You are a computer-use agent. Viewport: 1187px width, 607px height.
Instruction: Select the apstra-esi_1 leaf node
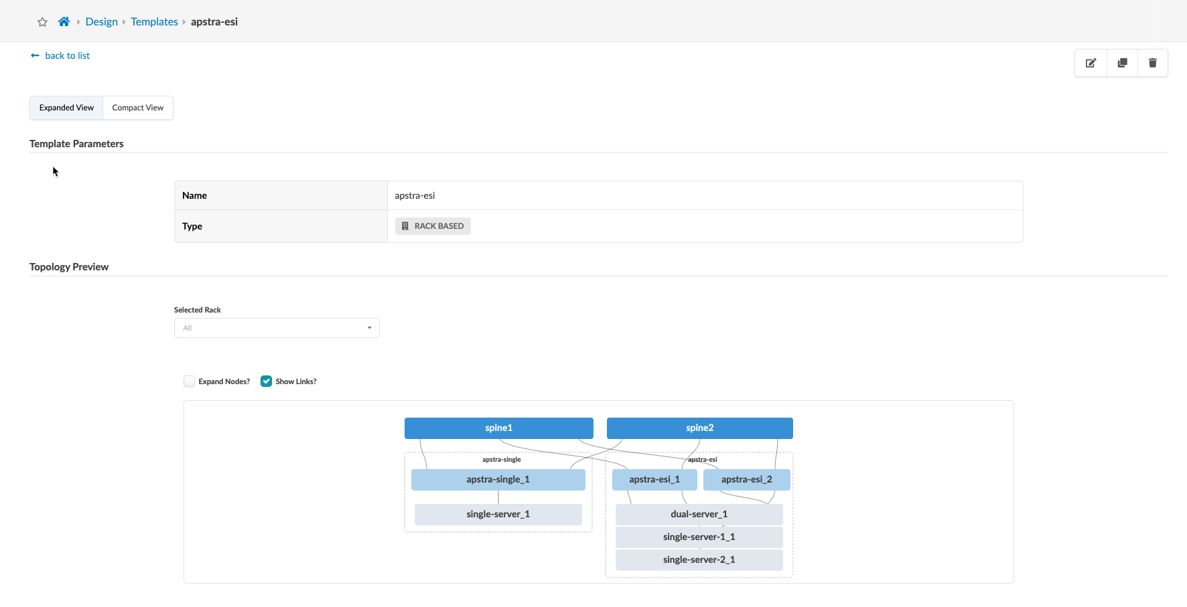(x=654, y=480)
